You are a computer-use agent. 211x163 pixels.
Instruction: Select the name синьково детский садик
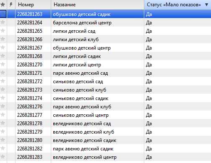[x=81, y=98]
